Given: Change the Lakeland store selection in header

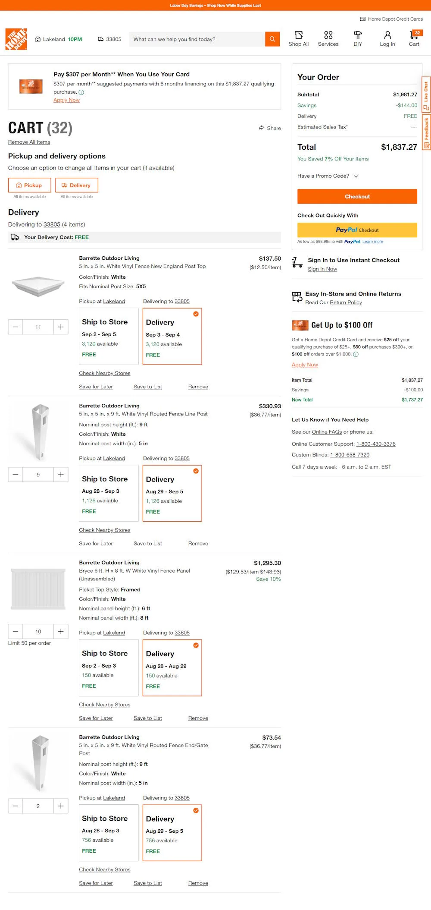Looking at the screenshot, I should pyautogui.click(x=58, y=39).
